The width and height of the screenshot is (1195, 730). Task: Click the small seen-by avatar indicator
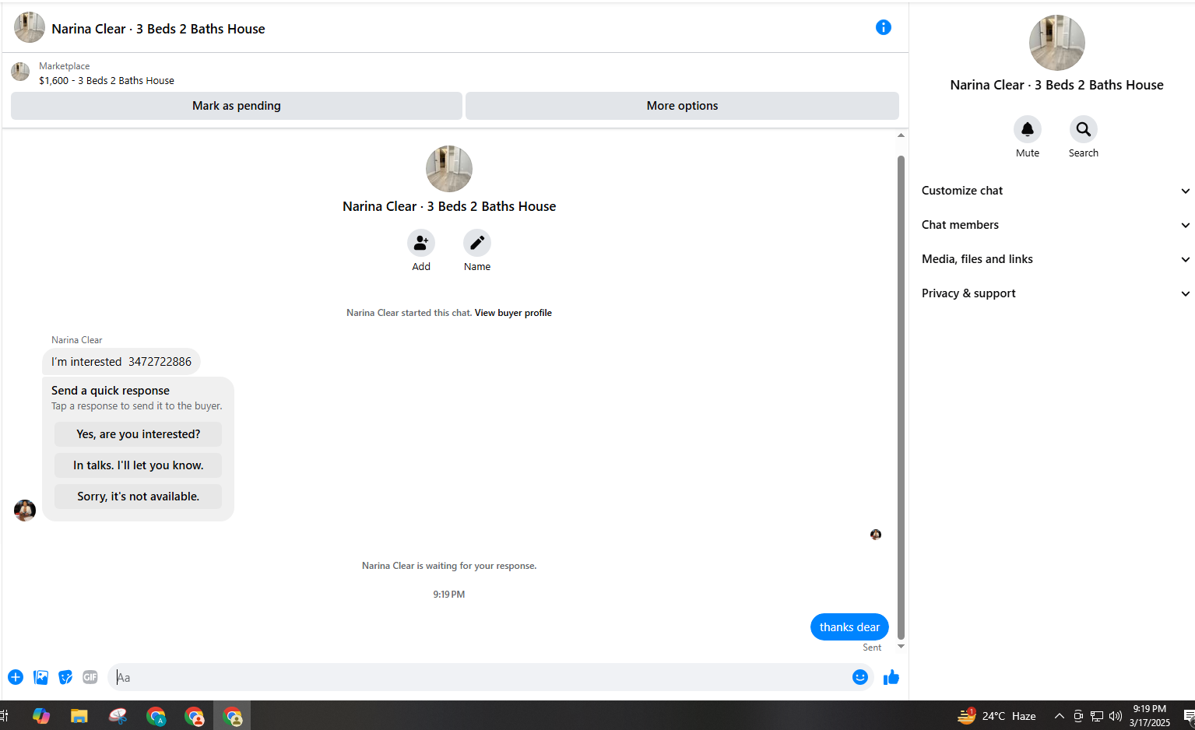(x=876, y=535)
